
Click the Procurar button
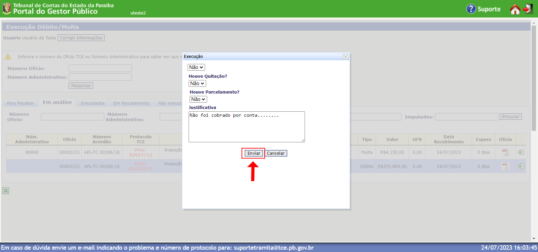point(511,117)
